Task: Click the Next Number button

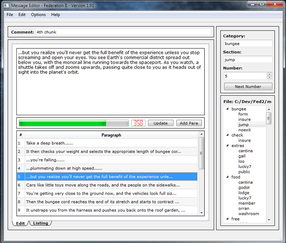Action: [248, 87]
